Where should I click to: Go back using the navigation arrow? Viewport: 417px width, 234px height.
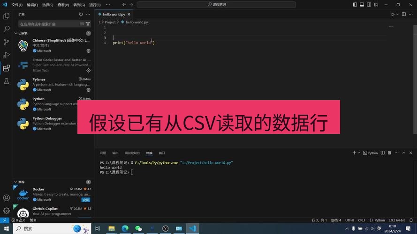tap(124, 5)
